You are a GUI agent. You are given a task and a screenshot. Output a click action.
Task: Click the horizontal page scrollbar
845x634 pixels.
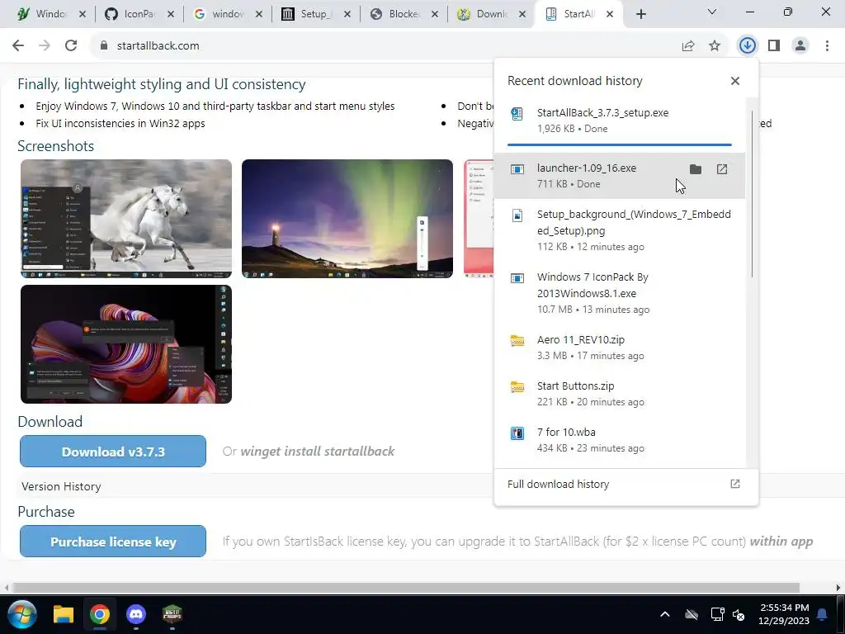406,588
